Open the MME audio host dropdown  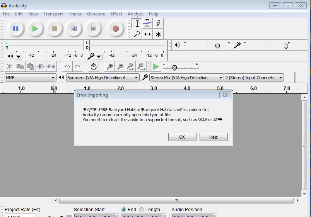(x=30, y=78)
